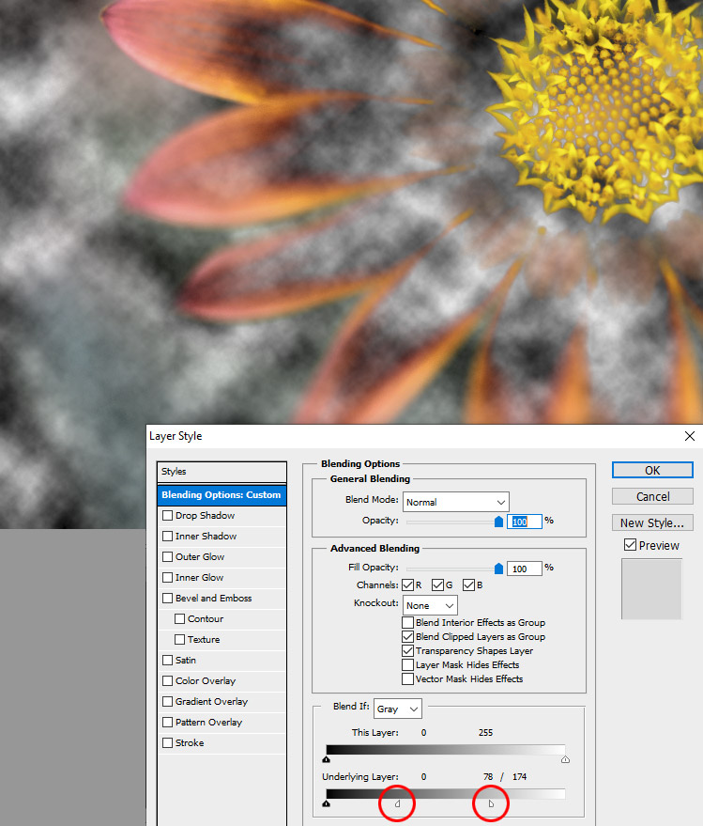This screenshot has height=826, width=703.
Task: Uncheck the Preview checkbox
Action: click(630, 545)
